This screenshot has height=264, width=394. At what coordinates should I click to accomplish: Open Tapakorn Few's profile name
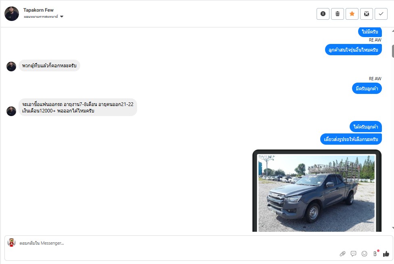point(38,10)
